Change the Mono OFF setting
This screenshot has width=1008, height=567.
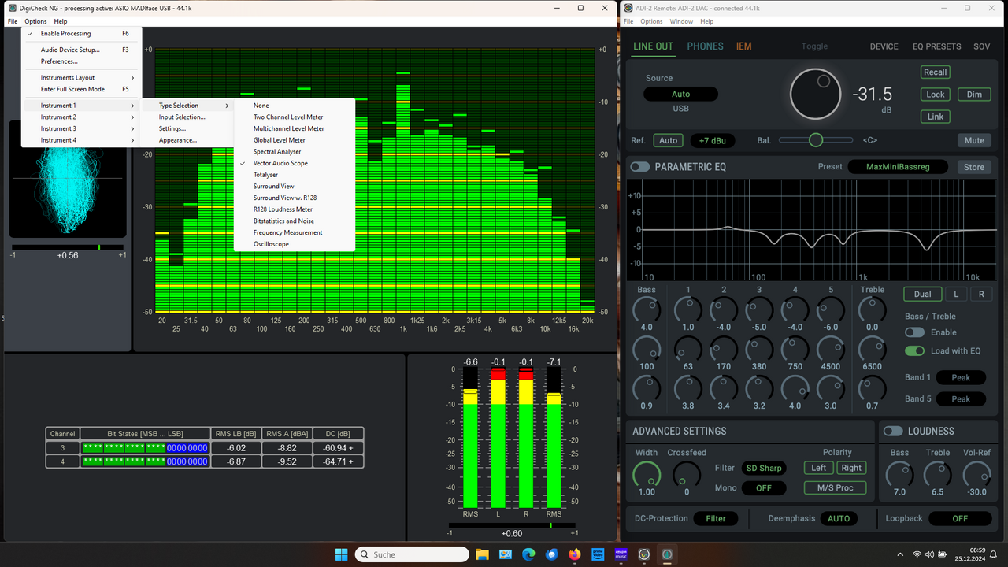coord(764,487)
